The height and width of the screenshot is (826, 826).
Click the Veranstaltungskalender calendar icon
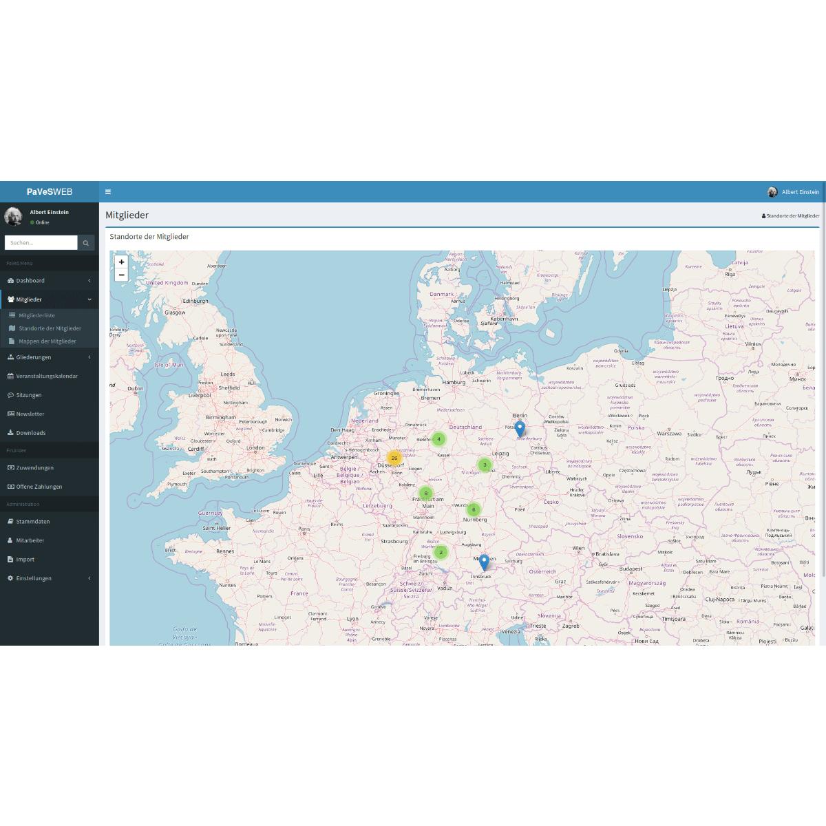pyautogui.click(x=10, y=376)
